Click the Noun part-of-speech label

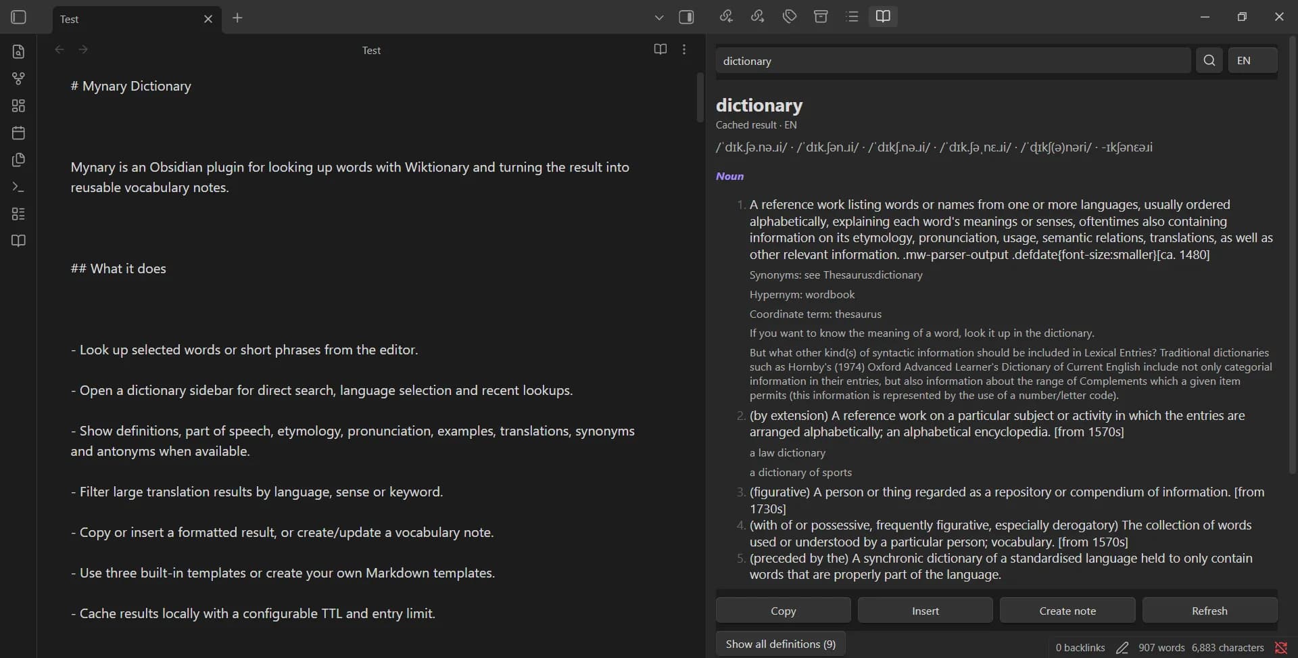[x=729, y=176]
